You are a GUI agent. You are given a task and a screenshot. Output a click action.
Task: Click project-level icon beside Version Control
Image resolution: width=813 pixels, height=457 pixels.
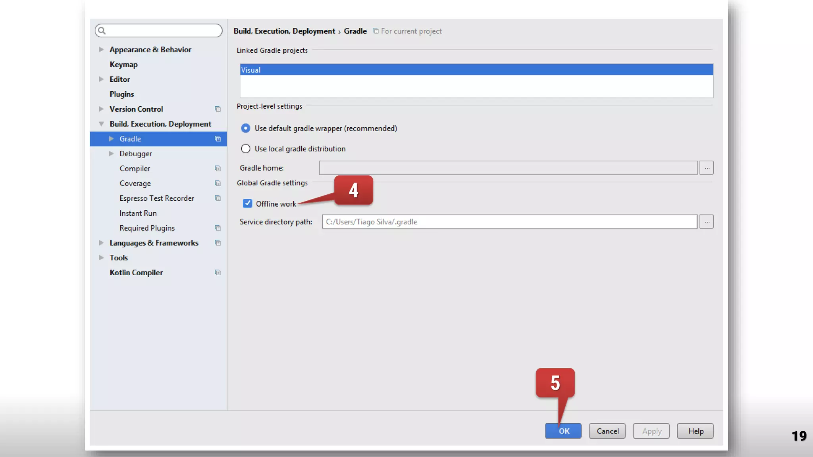click(x=218, y=109)
